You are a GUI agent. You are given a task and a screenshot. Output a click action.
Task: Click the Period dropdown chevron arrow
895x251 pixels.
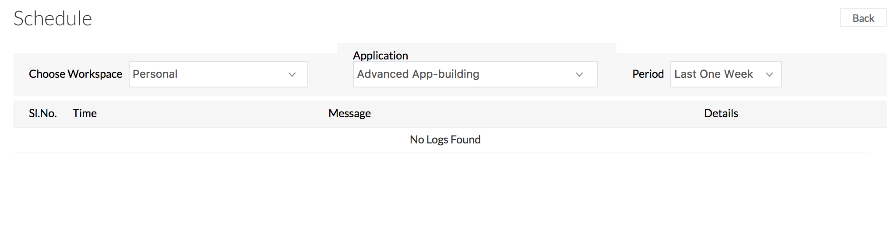769,75
